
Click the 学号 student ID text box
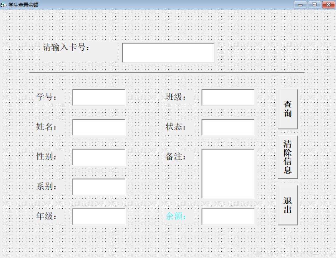[x=98, y=97]
